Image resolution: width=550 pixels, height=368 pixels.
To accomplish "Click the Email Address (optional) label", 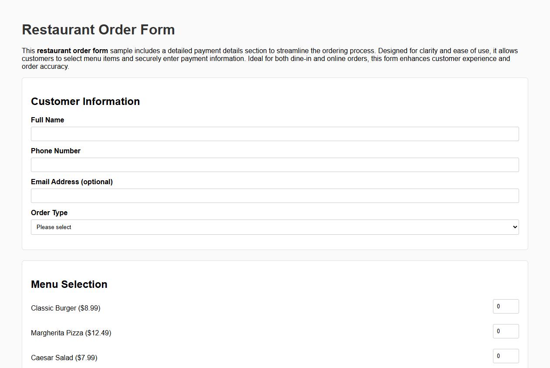I will (x=72, y=182).
